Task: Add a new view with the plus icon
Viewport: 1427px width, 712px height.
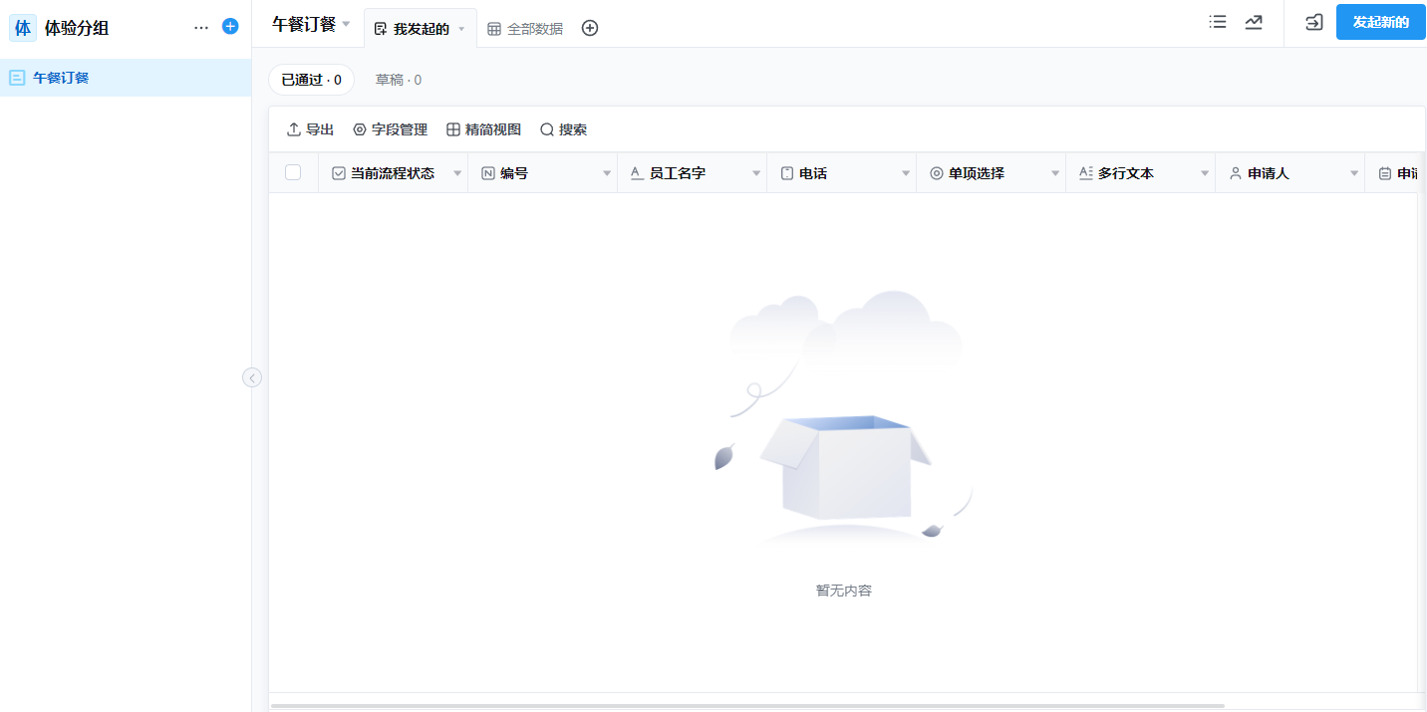Action: pos(589,28)
